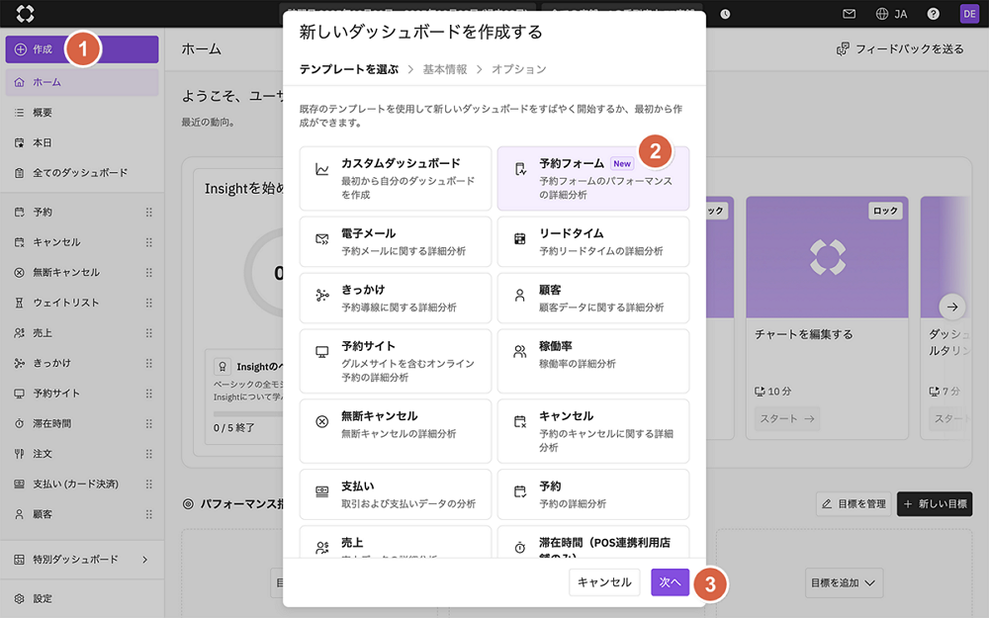Select ホーム in the sidebar
The image size is (989, 618).
click(x=82, y=82)
